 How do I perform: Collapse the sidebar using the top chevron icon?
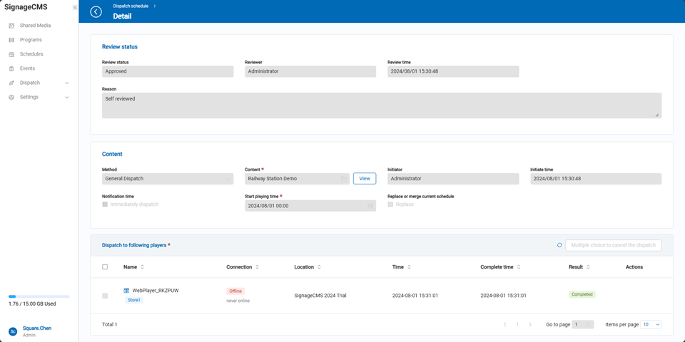pos(75,7)
